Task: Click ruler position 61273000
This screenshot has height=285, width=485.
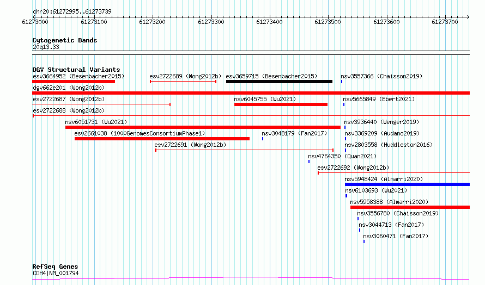Action: [x=35, y=22]
